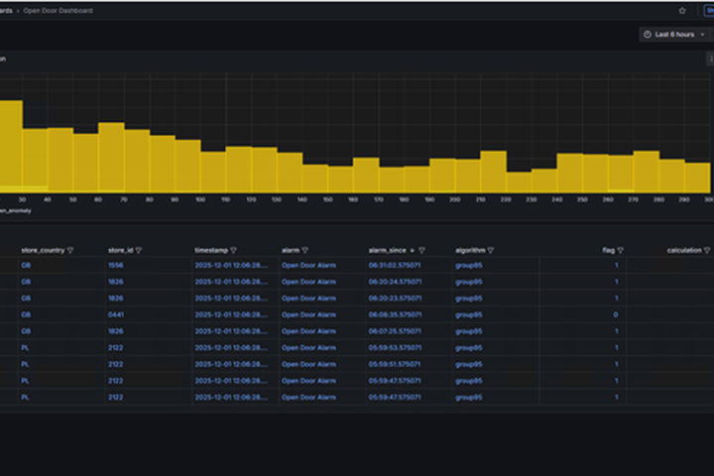
Task: Open filter for timestamp column
Action: click(234, 251)
